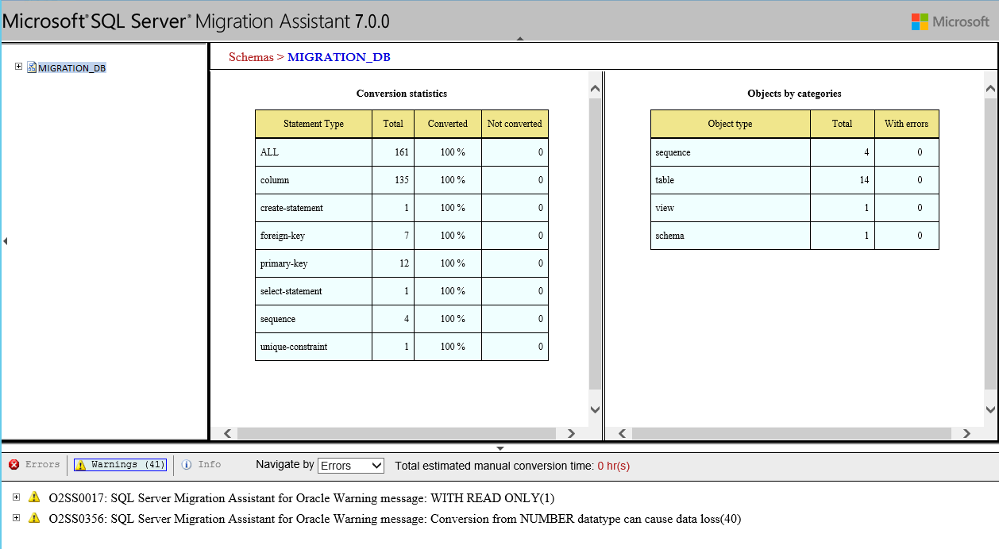
Task: Click the Microsoft logo in header
Action: point(950,21)
